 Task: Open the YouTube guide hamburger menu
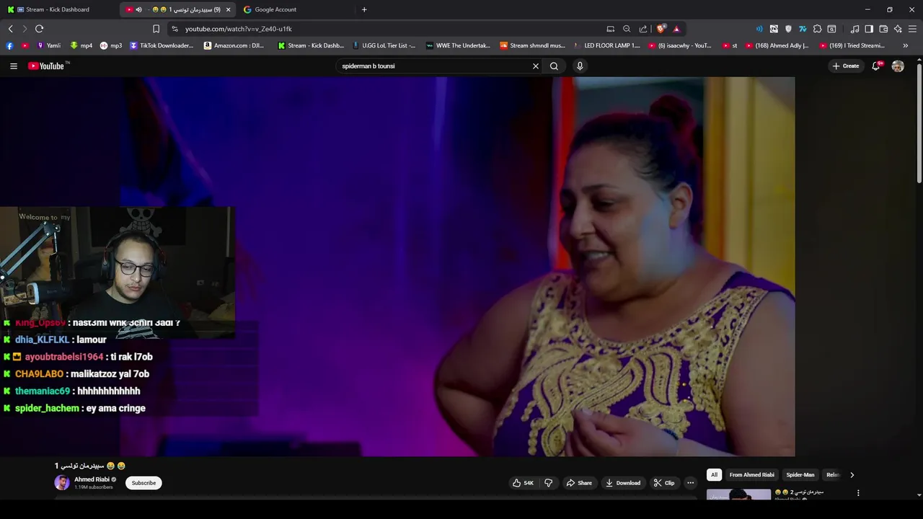13,66
